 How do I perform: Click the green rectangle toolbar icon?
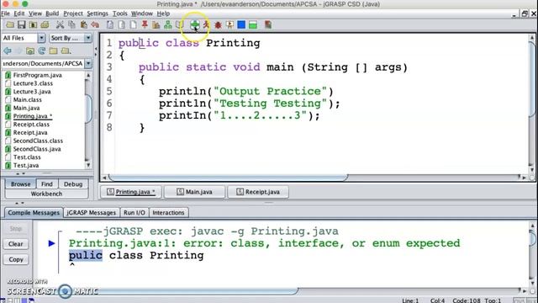pos(253,24)
